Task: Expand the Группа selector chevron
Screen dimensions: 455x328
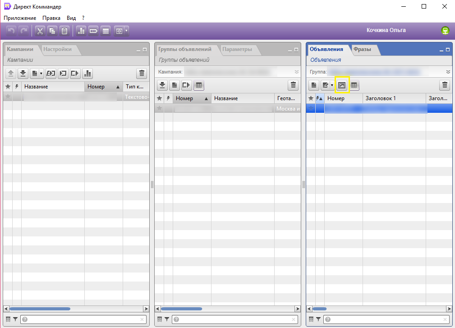Action: point(448,72)
